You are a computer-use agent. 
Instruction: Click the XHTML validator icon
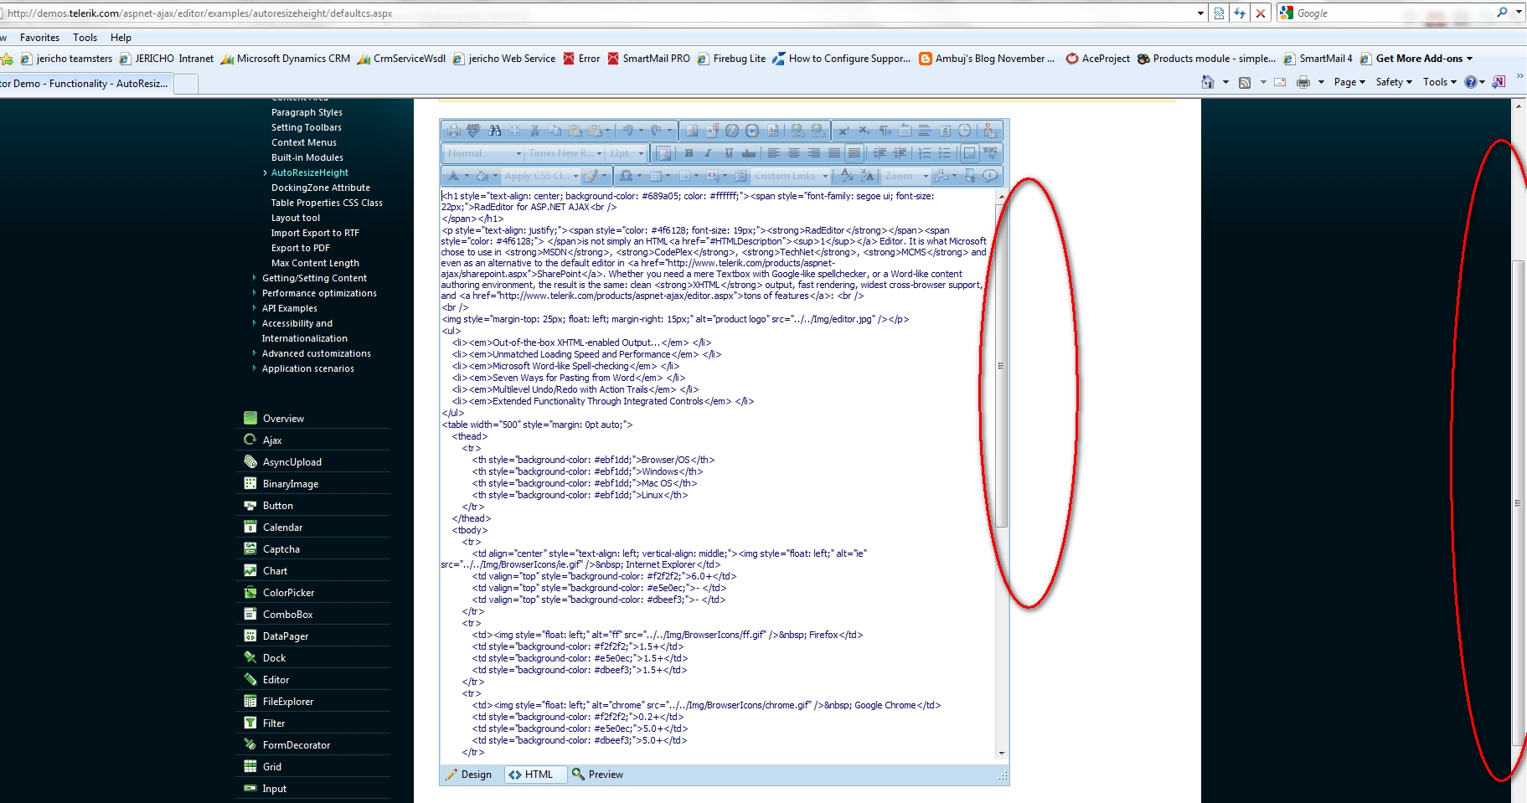(991, 153)
